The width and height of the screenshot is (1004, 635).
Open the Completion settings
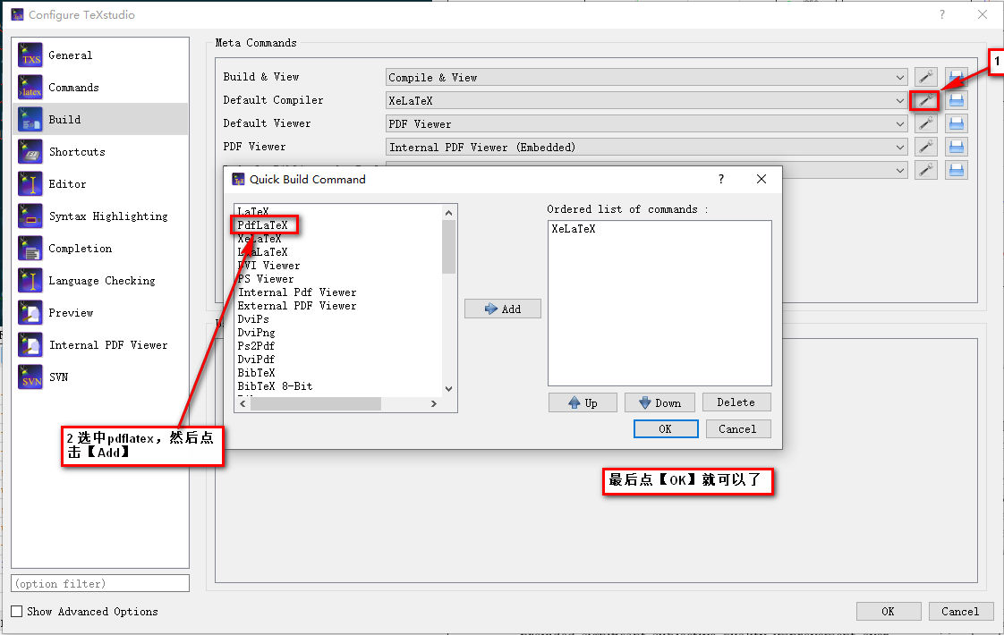pos(79,248)
